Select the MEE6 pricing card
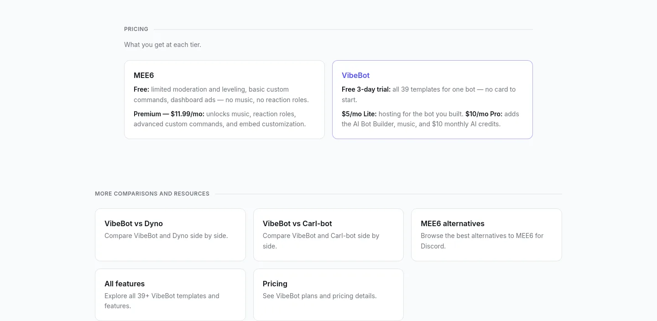The width and height of the screenshot is (657, 321). click(x=224, y=99)
